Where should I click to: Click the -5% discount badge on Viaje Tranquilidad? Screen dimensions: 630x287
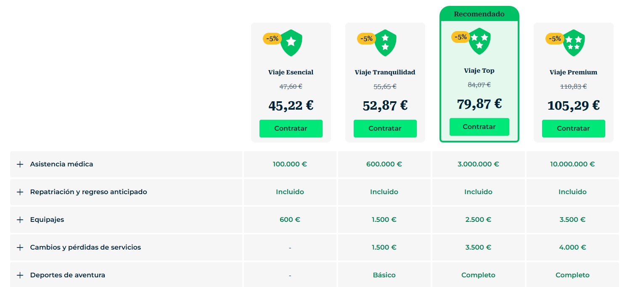tap(367, 38)
